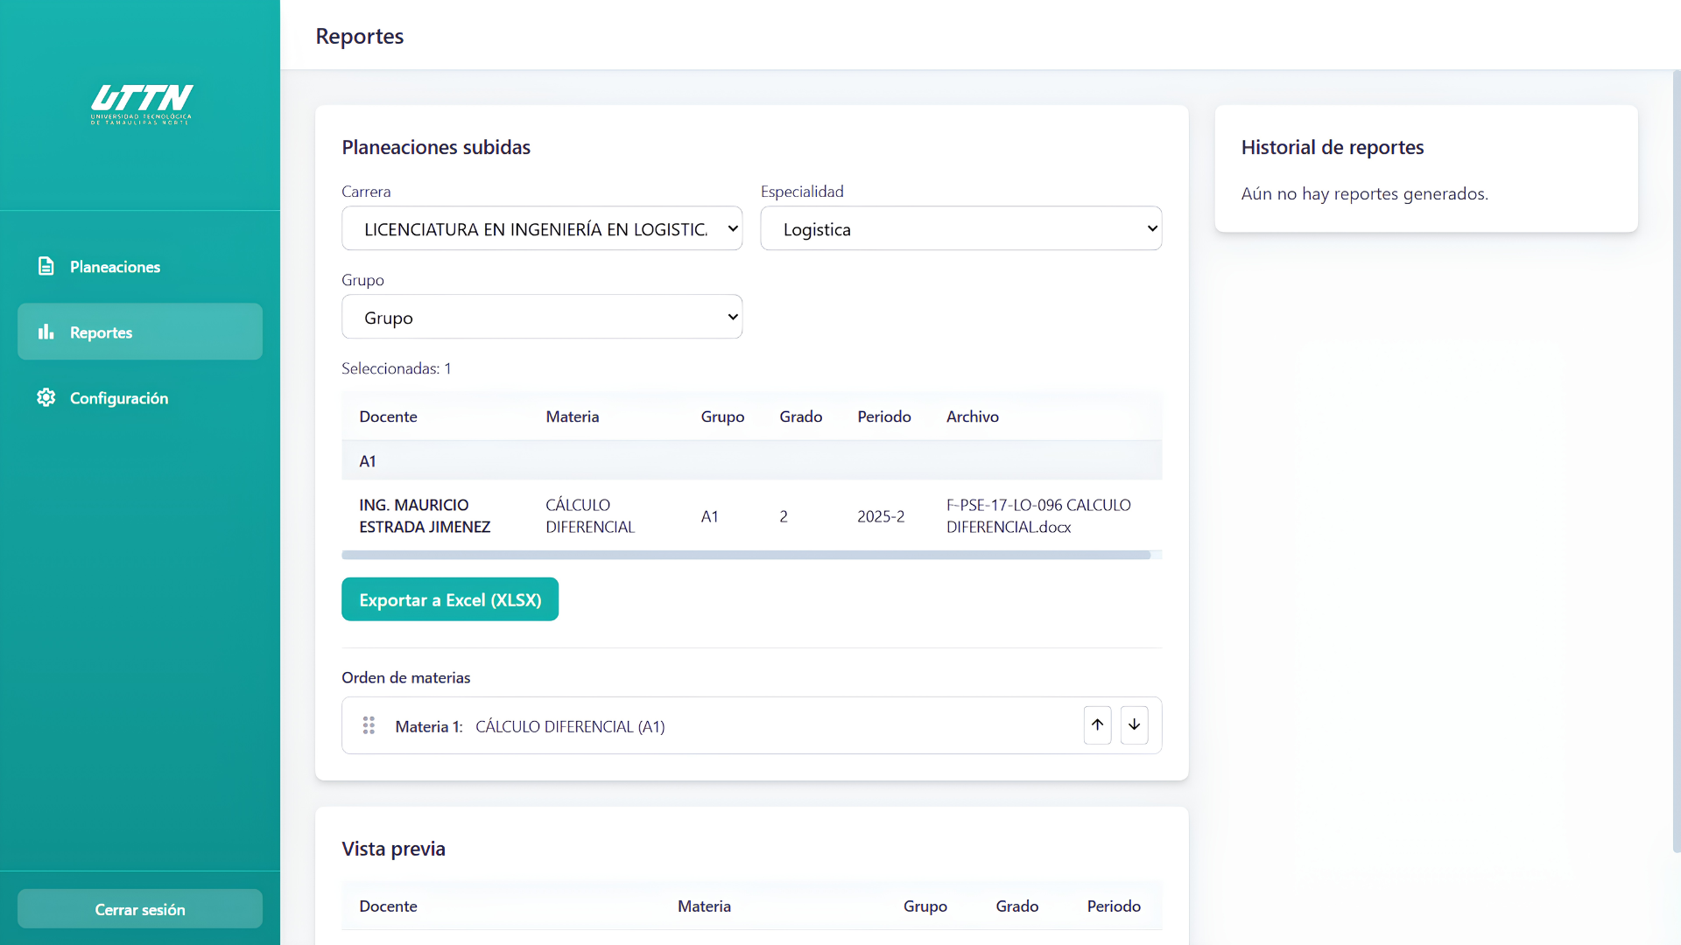
Task: Select the ING. MAURICIO ESTRADA JIMENEZ row
Action: (752, 515)
